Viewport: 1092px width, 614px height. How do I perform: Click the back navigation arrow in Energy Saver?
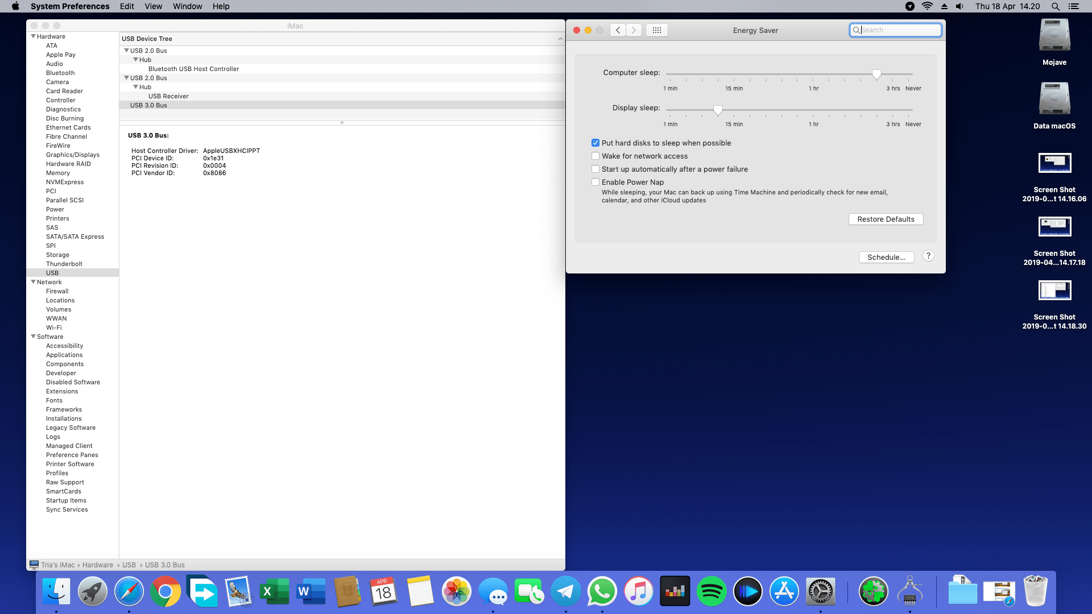coord(618,30)
